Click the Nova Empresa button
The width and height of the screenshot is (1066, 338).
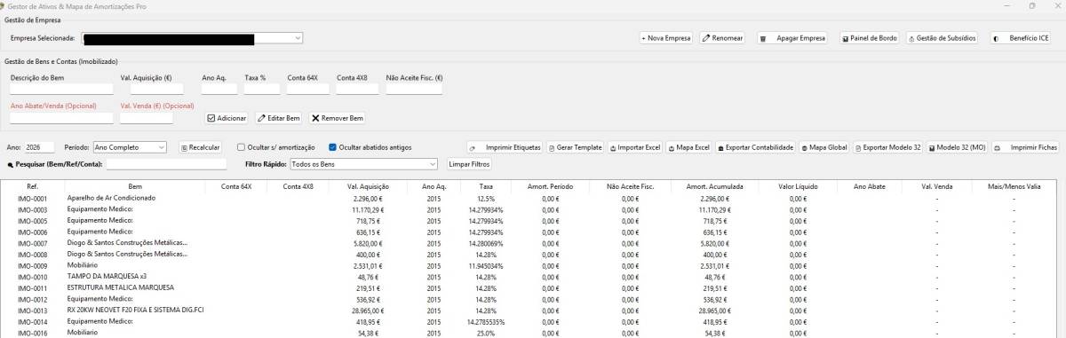666,38
